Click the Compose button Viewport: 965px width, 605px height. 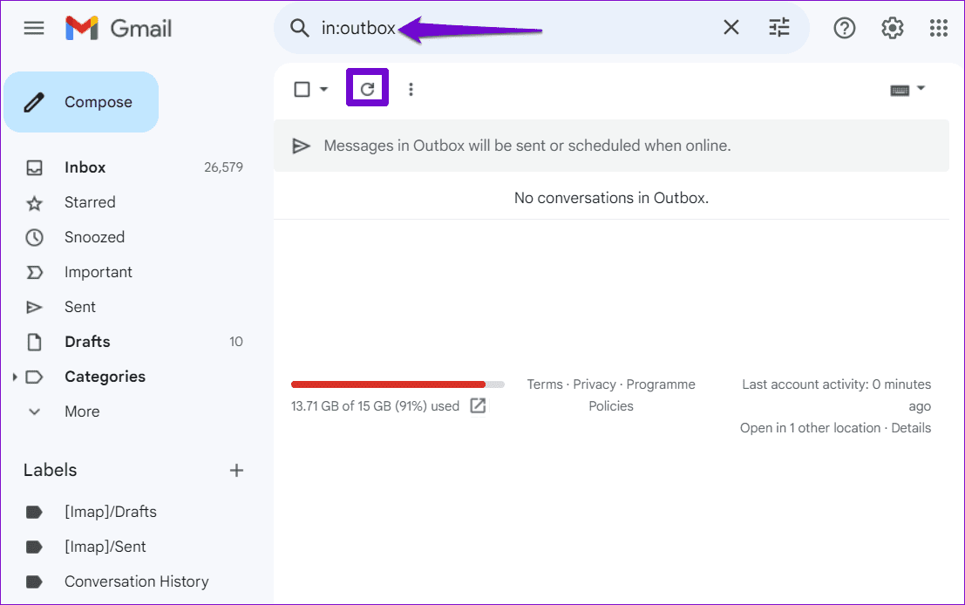pyautogui.click(x=81, y=101)
